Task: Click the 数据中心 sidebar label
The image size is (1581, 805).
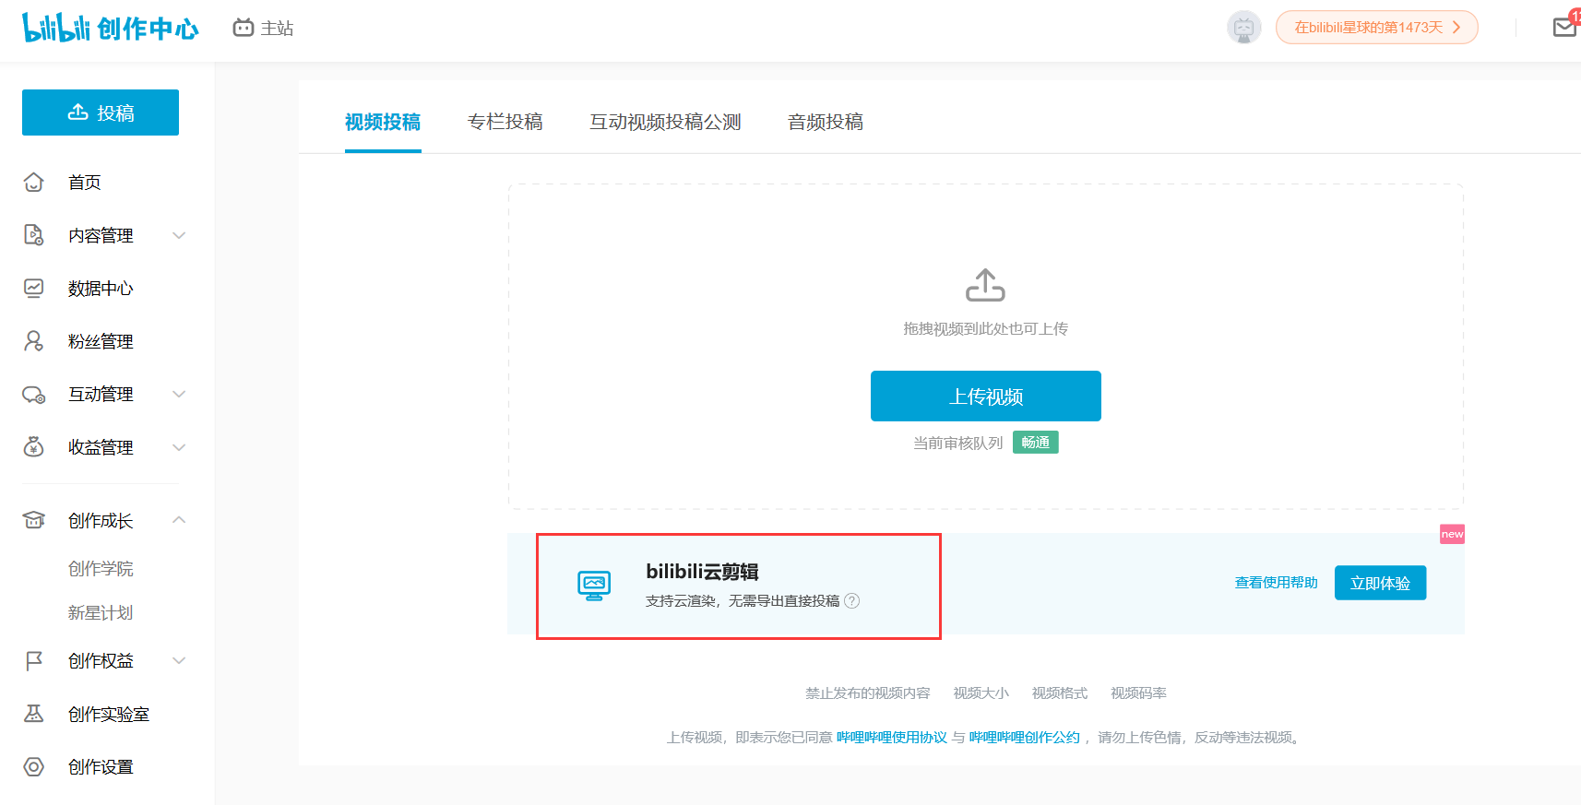Action: tap(101, 289)
